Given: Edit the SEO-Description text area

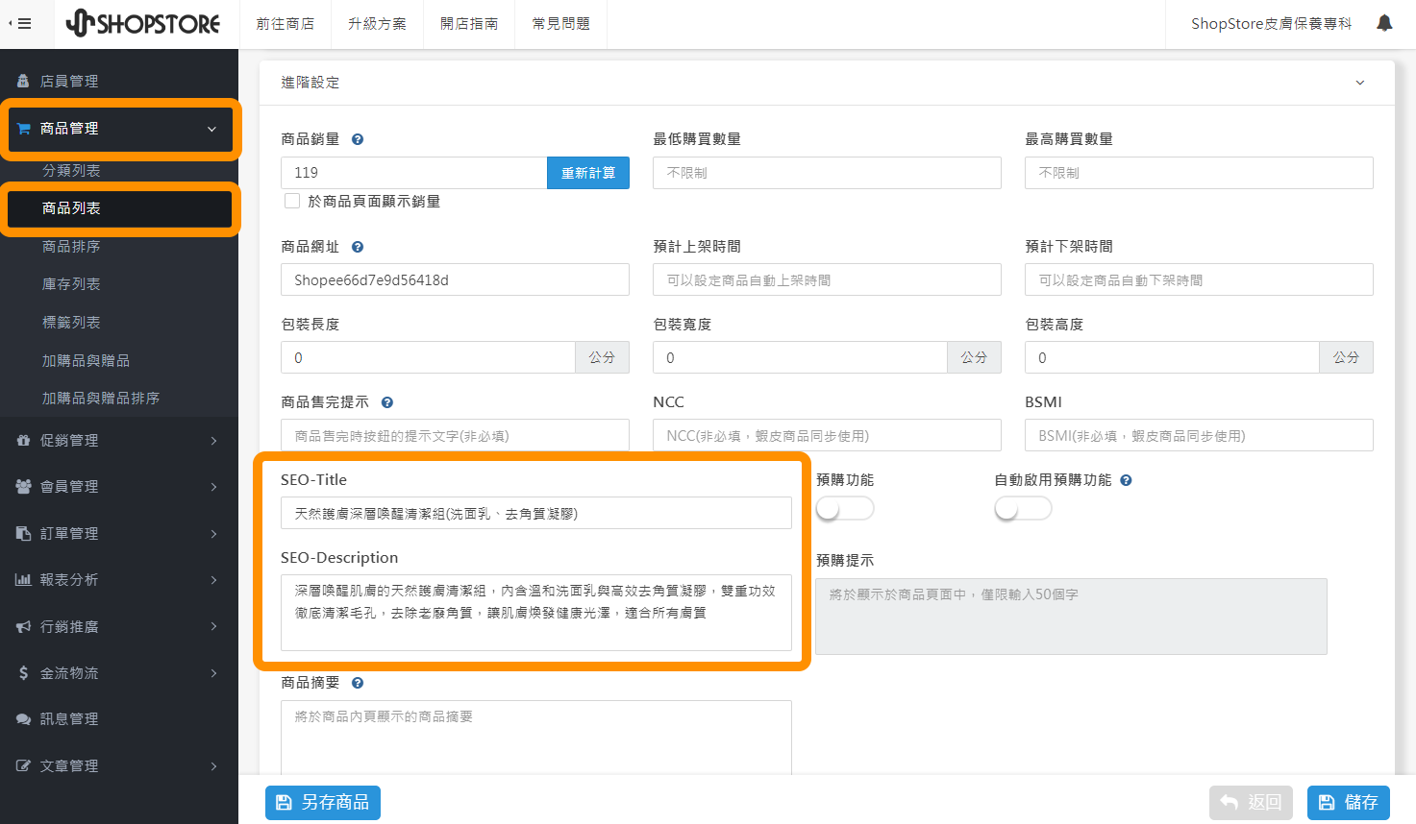Looking at the screenshot, I should click(536, 613).
